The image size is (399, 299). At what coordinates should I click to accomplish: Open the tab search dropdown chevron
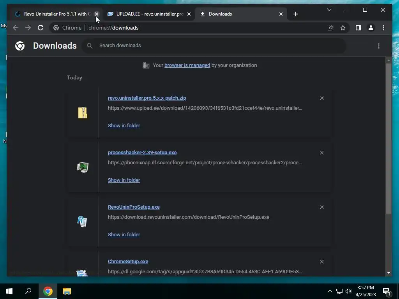pyautogui.click(x=329, y=10)
